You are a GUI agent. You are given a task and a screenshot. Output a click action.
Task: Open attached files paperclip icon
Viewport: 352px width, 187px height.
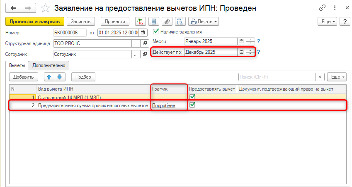tap(167, 22)
